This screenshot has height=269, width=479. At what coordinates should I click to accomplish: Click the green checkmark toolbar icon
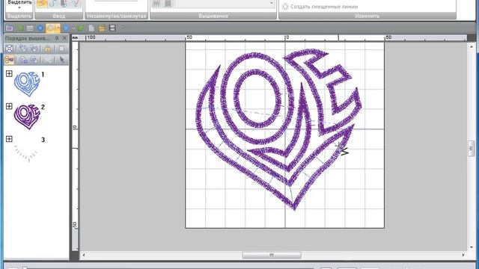coord(80,28)
